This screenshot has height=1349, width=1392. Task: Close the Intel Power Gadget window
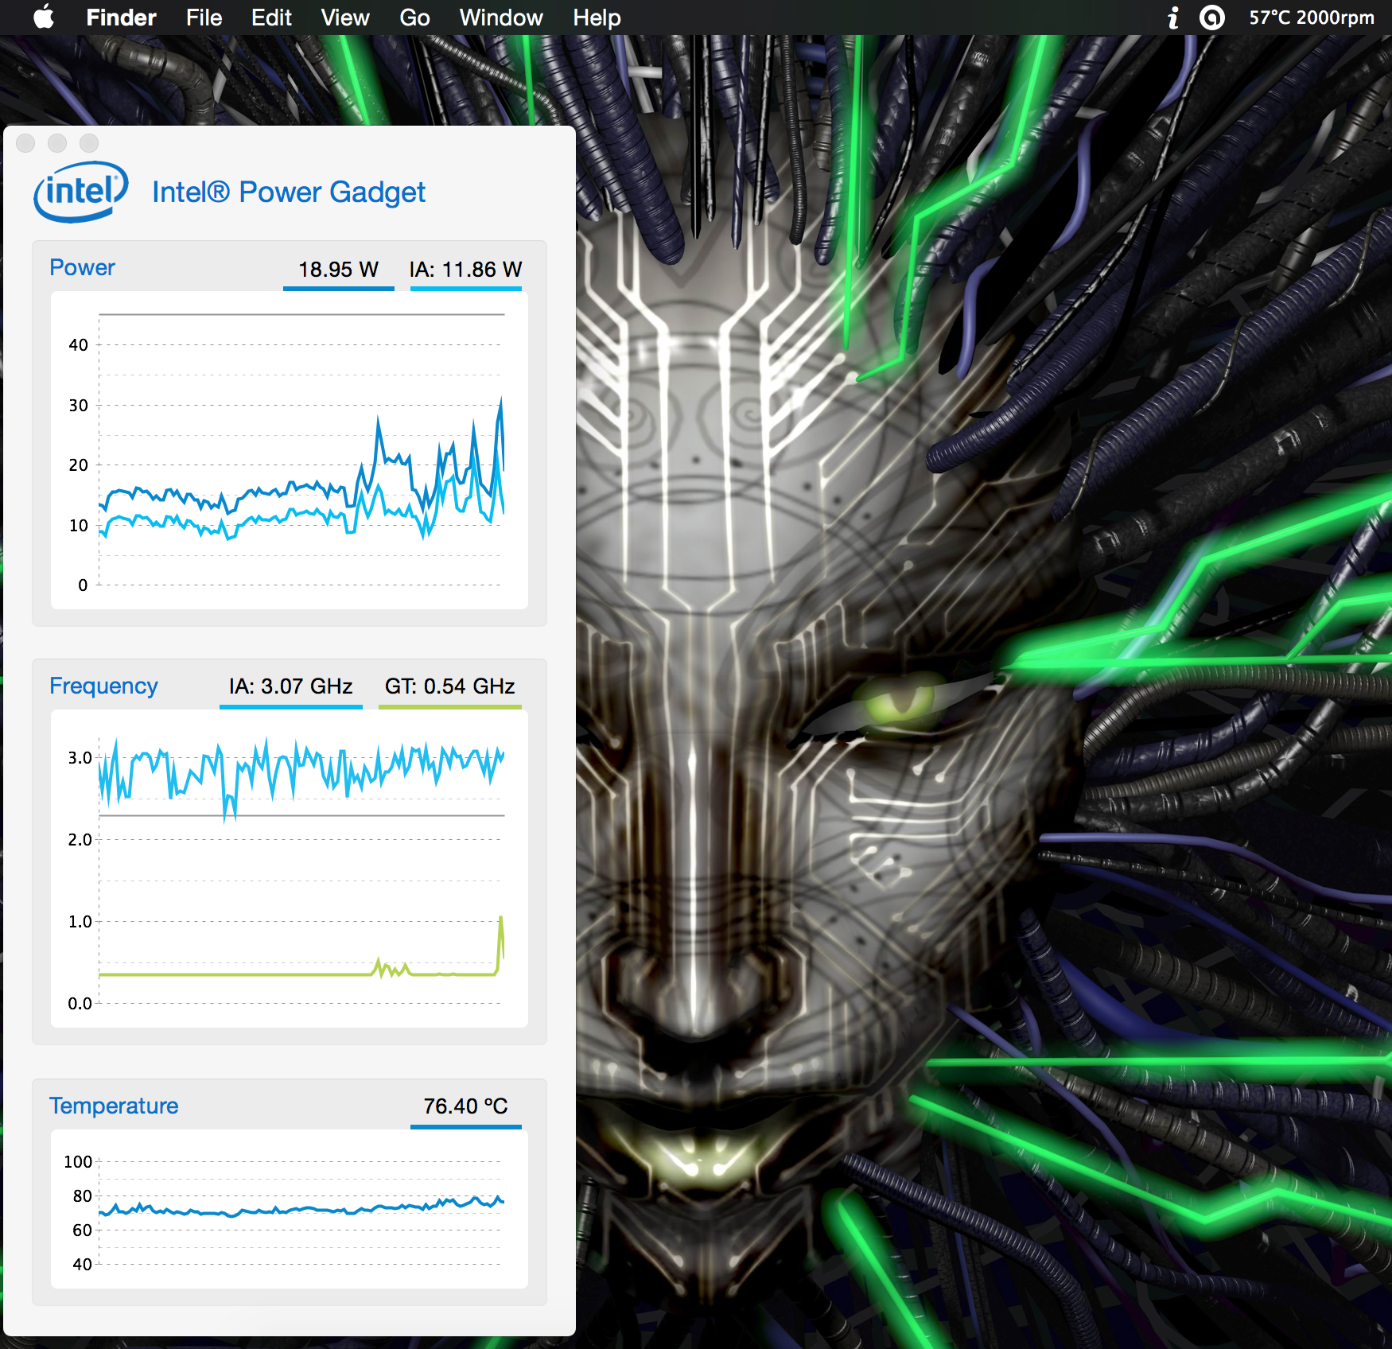pyautogui.click(x=25, y=142)
